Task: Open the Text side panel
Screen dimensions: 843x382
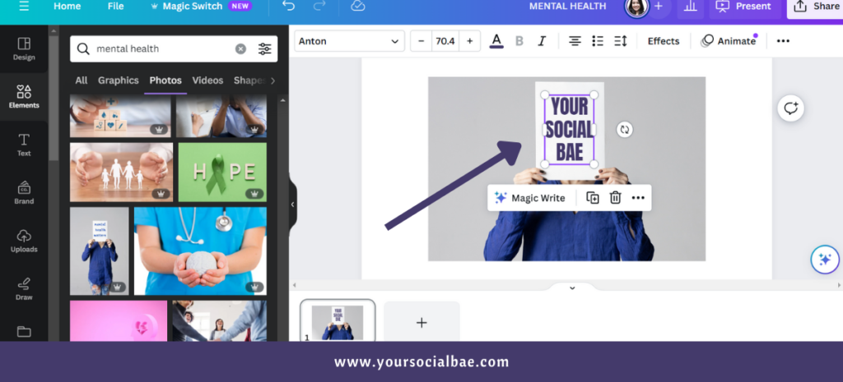Action: pyautogui.click(x=24, y=145)
